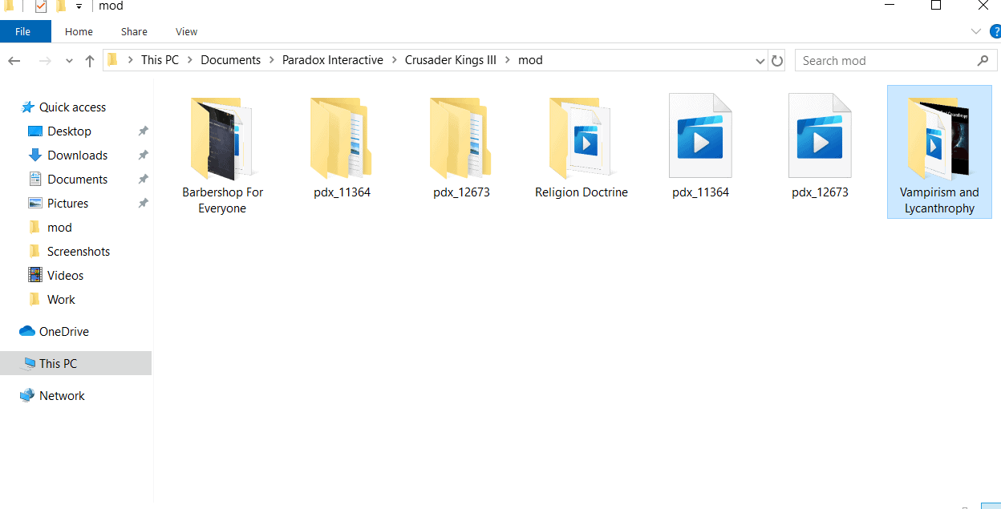Viewport: 1001px width, 509px height.
Task: Open the address bar history dropdown
Action: [x=760, y=61]
